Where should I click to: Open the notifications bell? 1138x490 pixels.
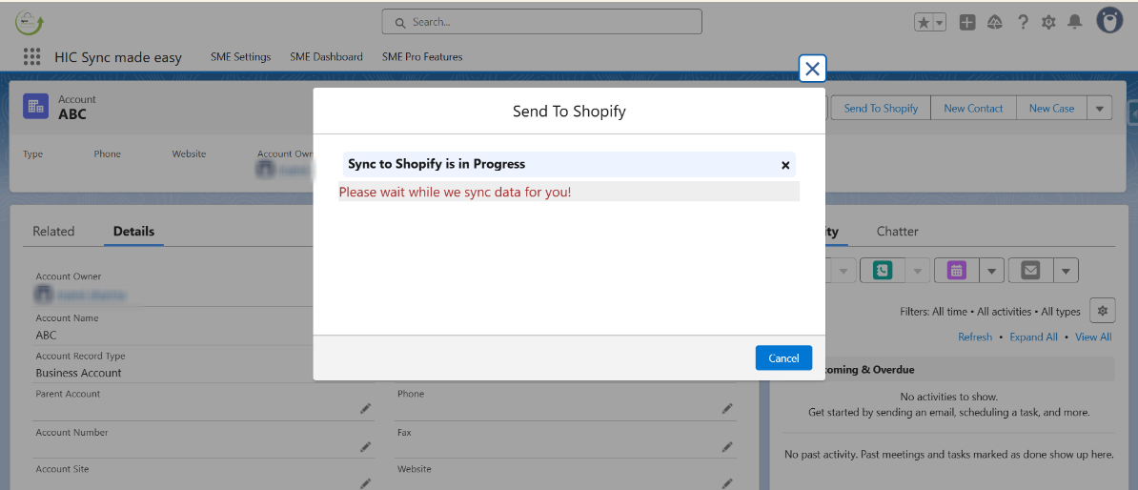[x=1075, y=22]
